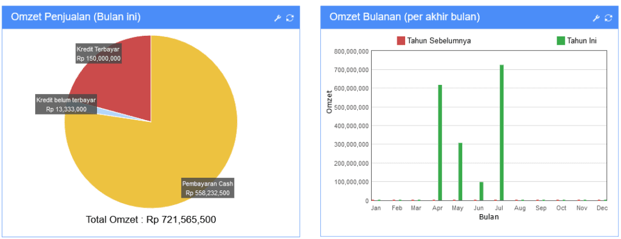Click the May green bar
This screenshot has width=621, height=239.
coord(461,172)
